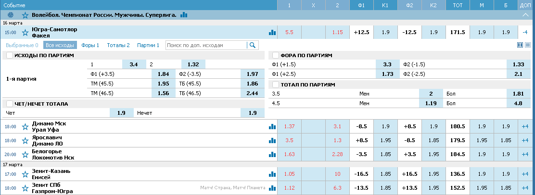Pick first set winner 1 at 3.4
Screen dimensions: 535x195
pyautogui.click(x=134, y=64)
